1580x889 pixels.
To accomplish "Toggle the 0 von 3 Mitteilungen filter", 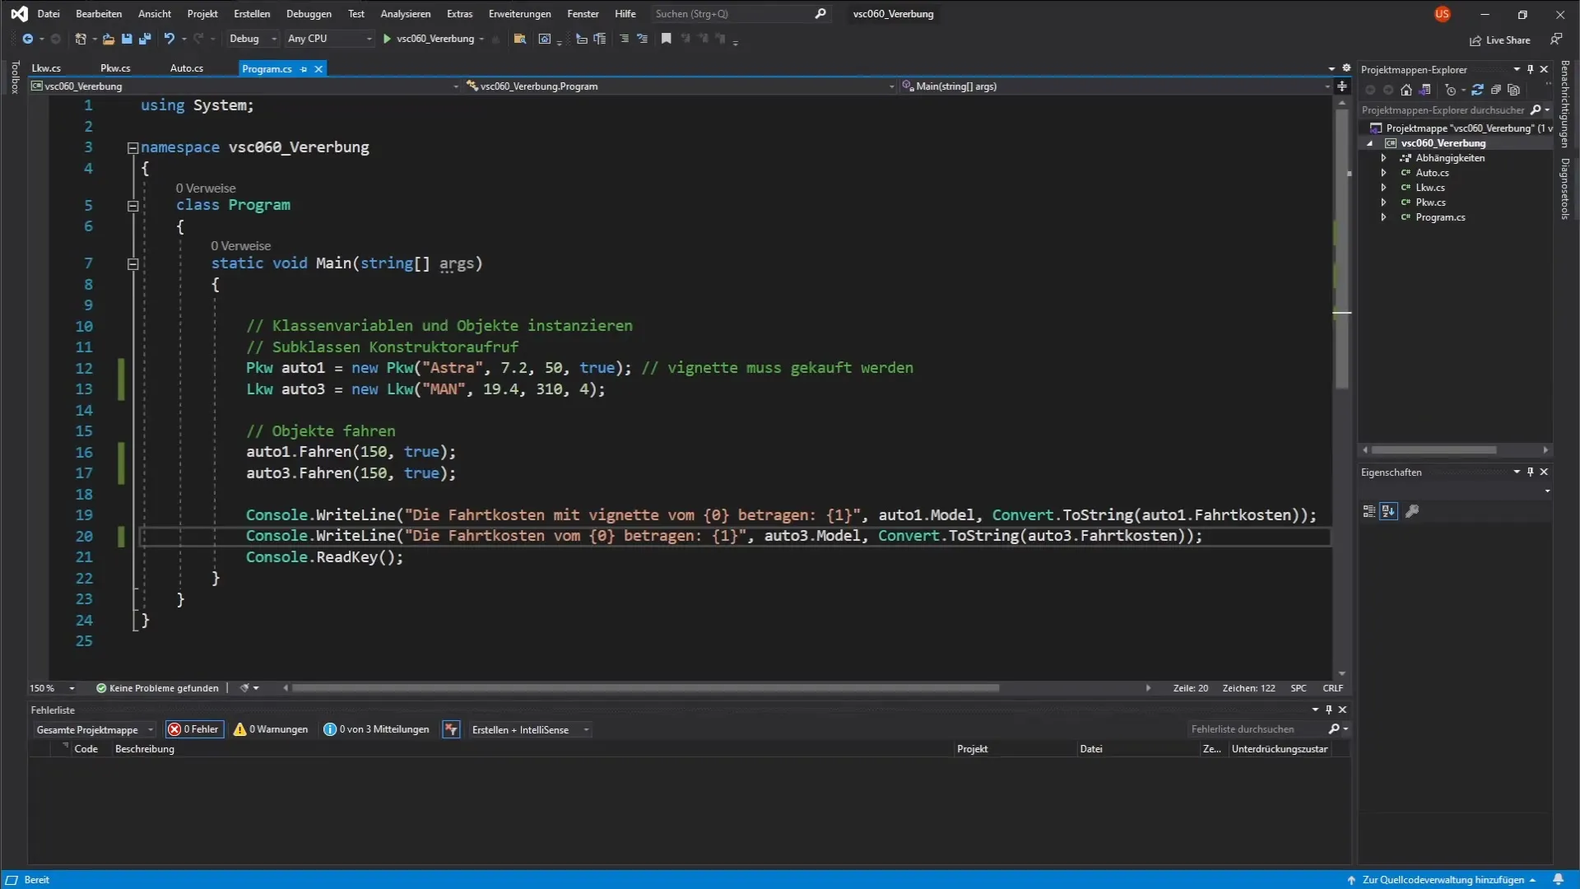I will click(x=377, y=729).
